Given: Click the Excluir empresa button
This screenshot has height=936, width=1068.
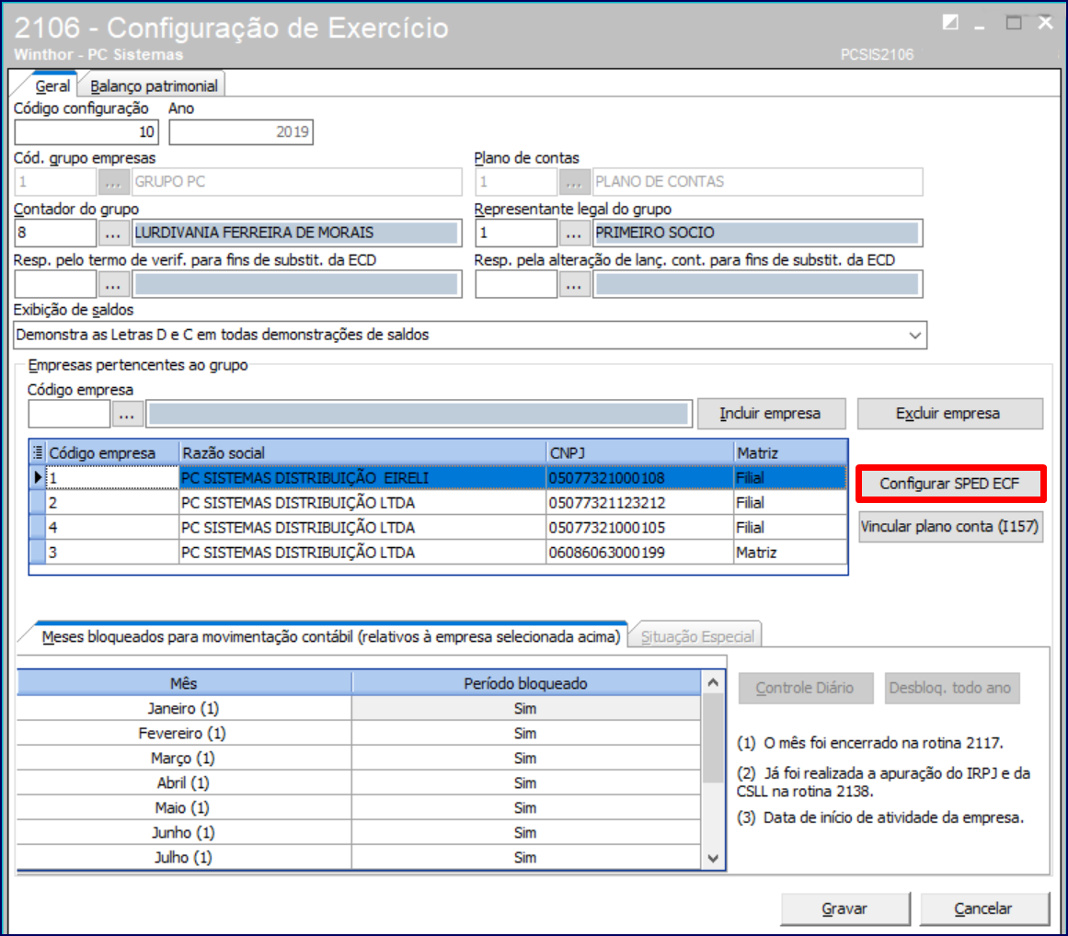Looking at the screenshot, I should click(949, 414).
